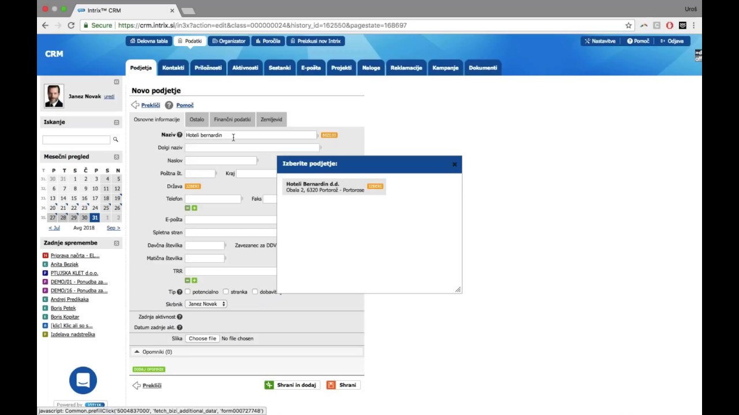
Task: Go to next month Sep
Action: click(113, 228)
